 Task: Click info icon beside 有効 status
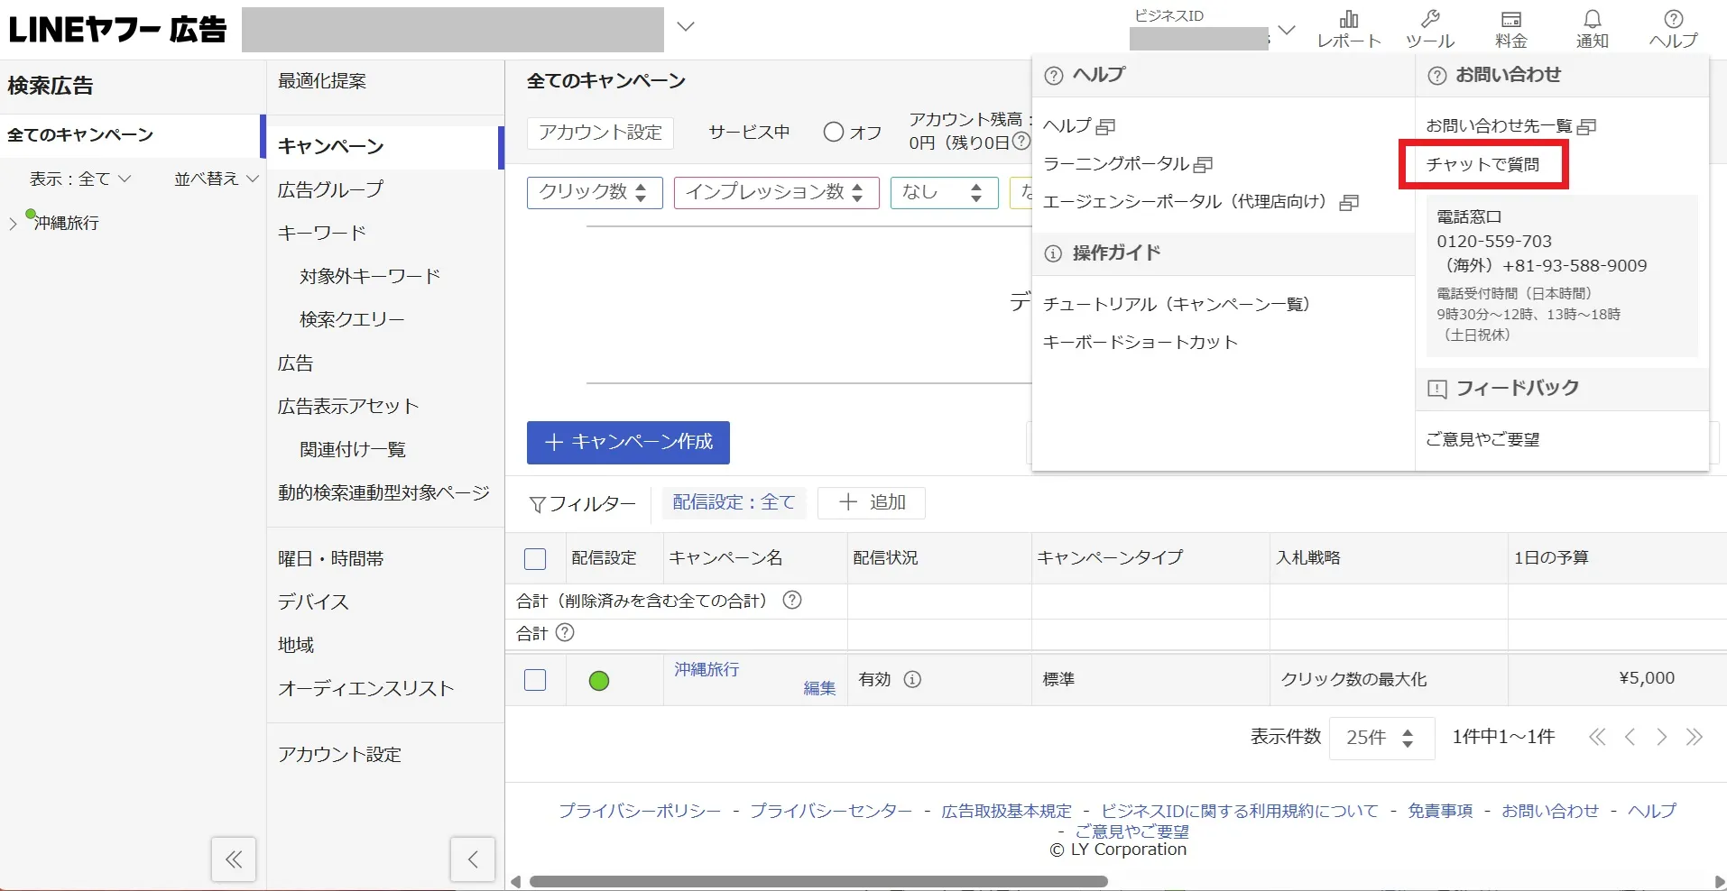coord(912,679)
